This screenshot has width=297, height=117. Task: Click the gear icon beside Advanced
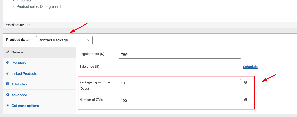(x=8, y=95)
